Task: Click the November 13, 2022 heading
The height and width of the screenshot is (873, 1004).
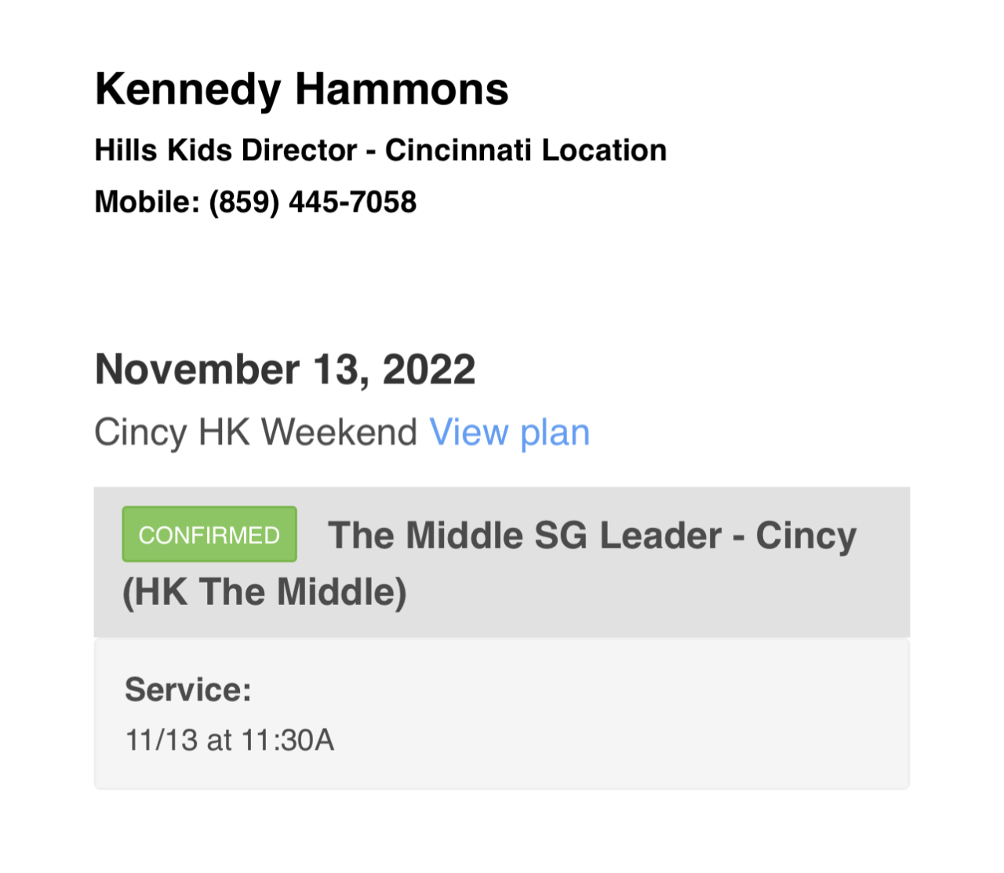Action: coord(285,369)
